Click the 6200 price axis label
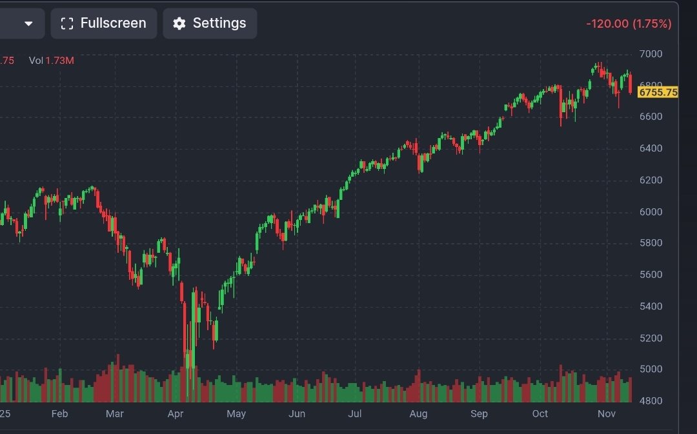Screen dimensions: 697x434 pos(651,180)
